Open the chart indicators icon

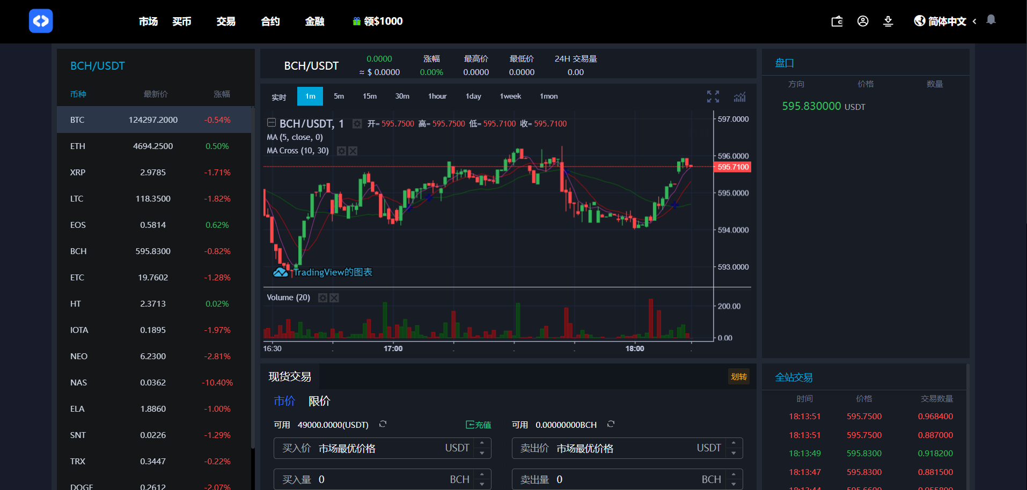pyautogui.click(x=740, y=97)
